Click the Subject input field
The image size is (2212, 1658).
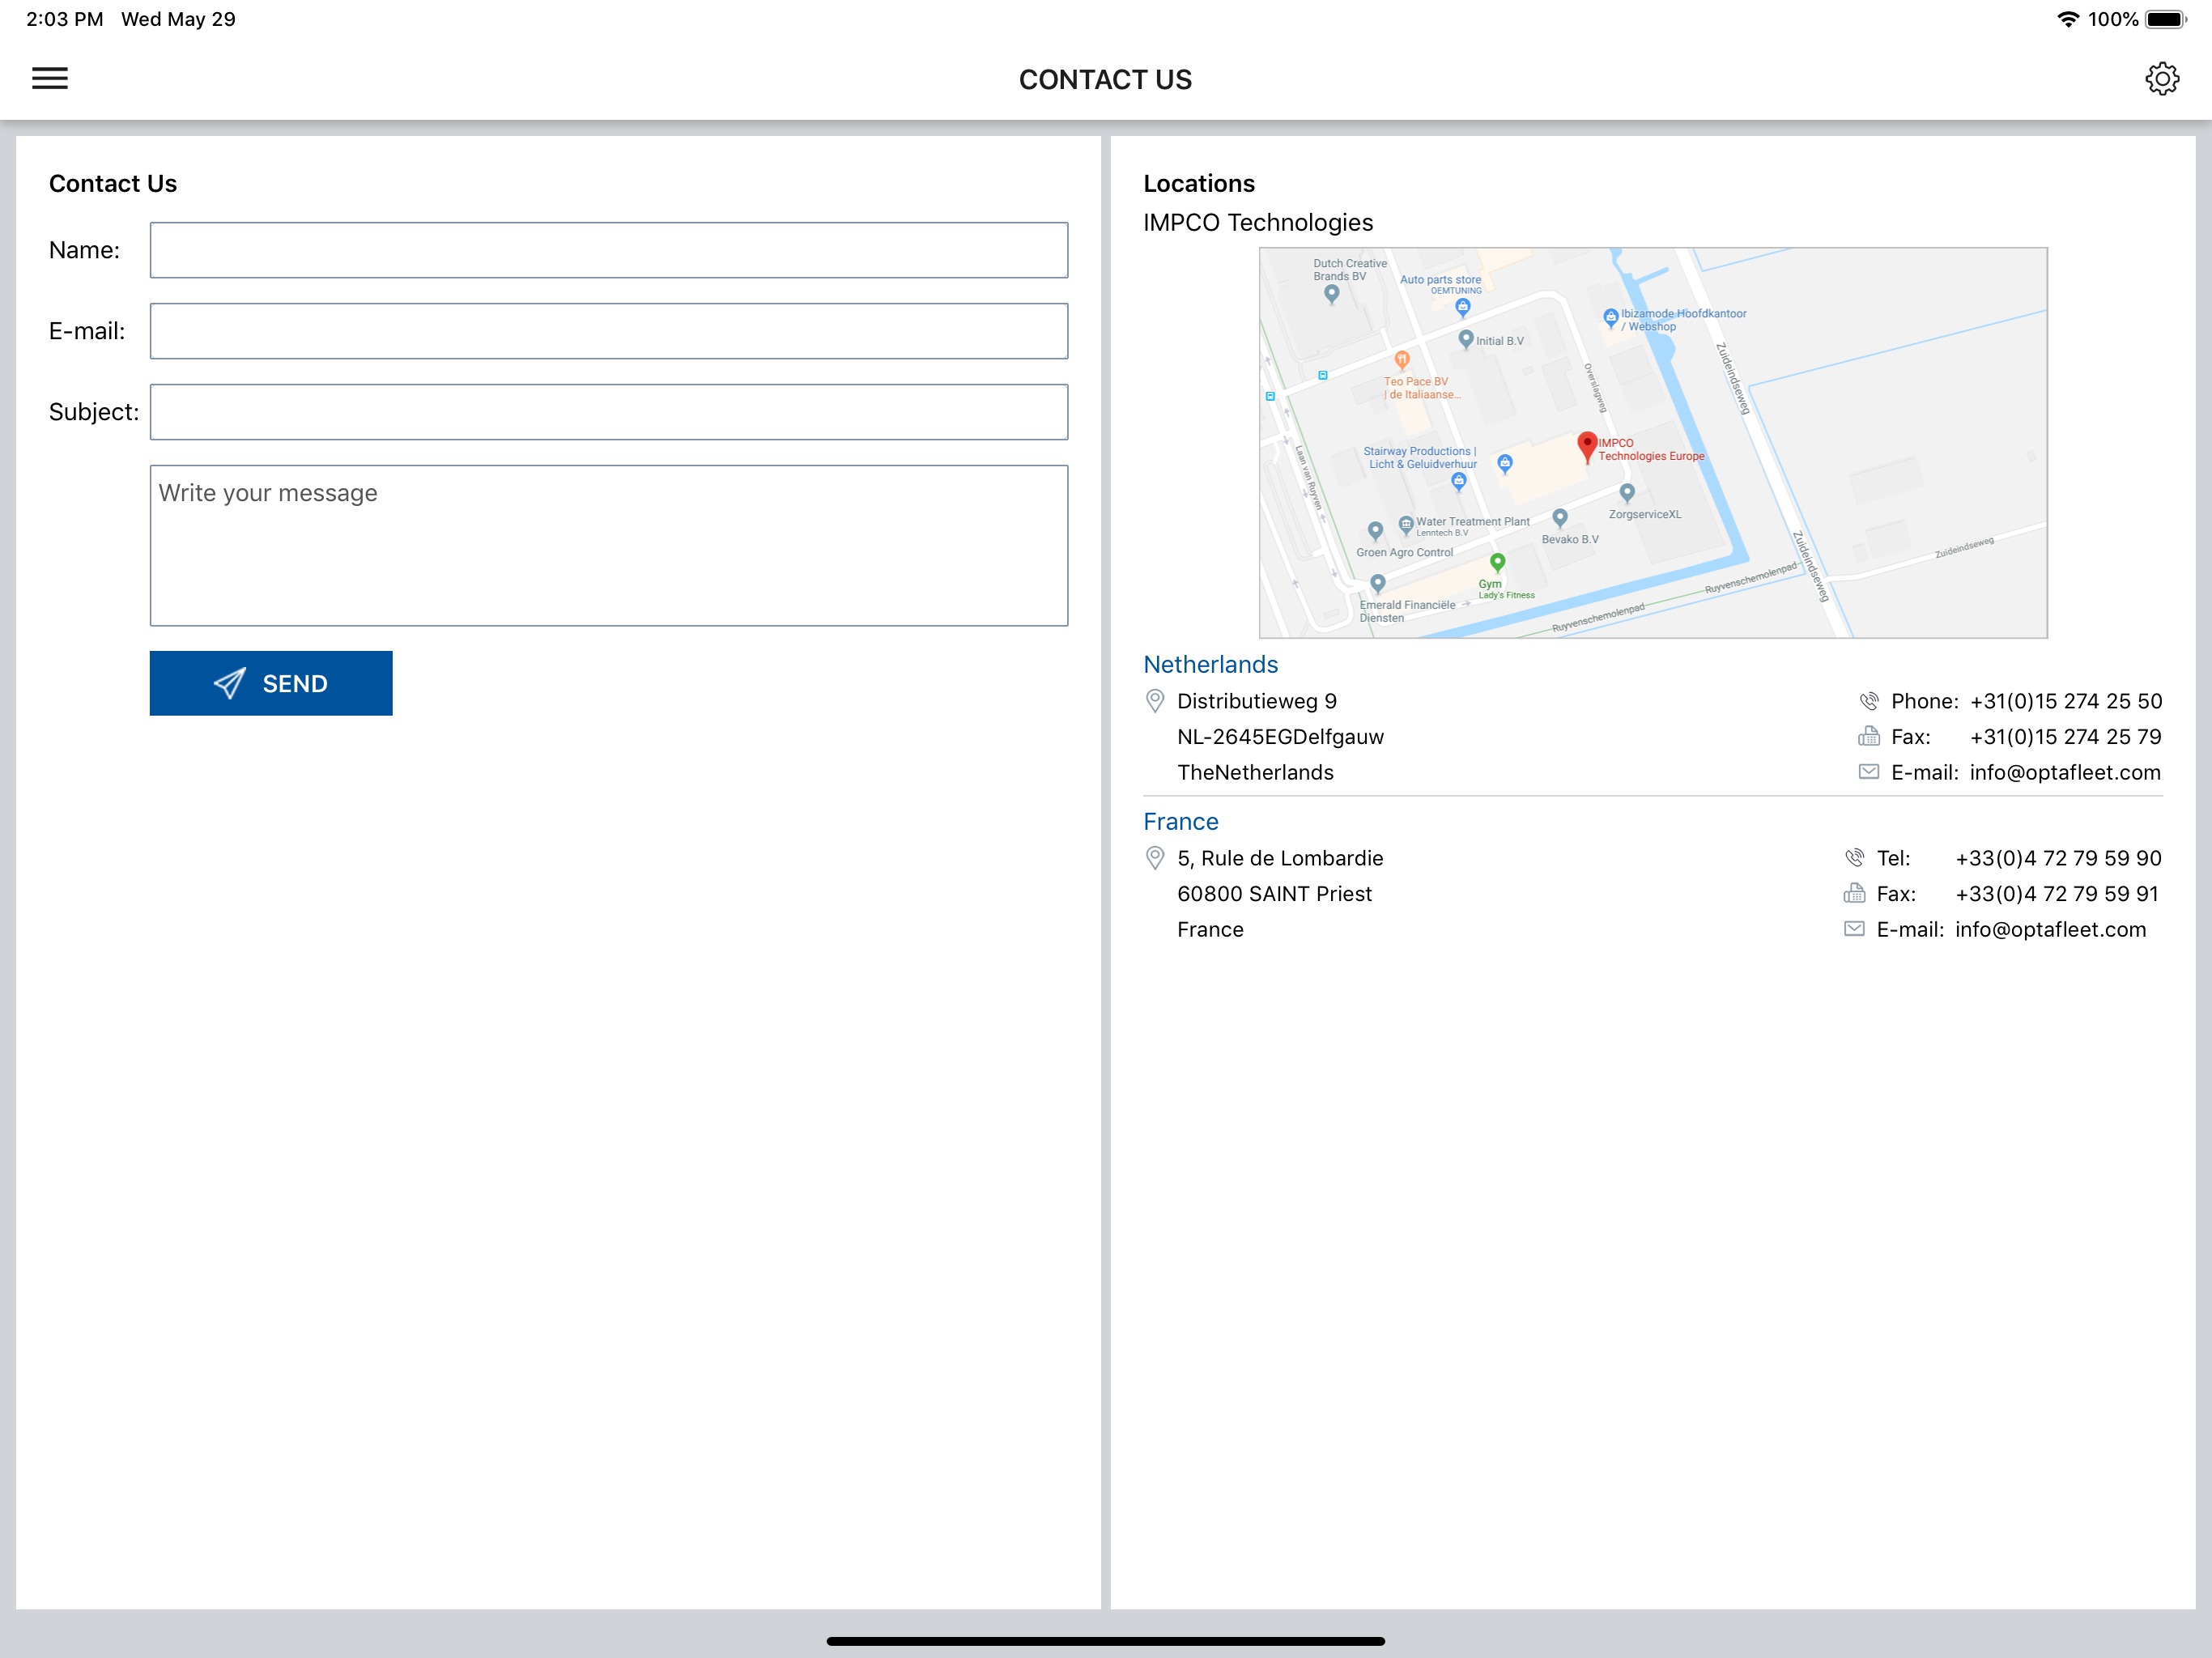point(608,412)
